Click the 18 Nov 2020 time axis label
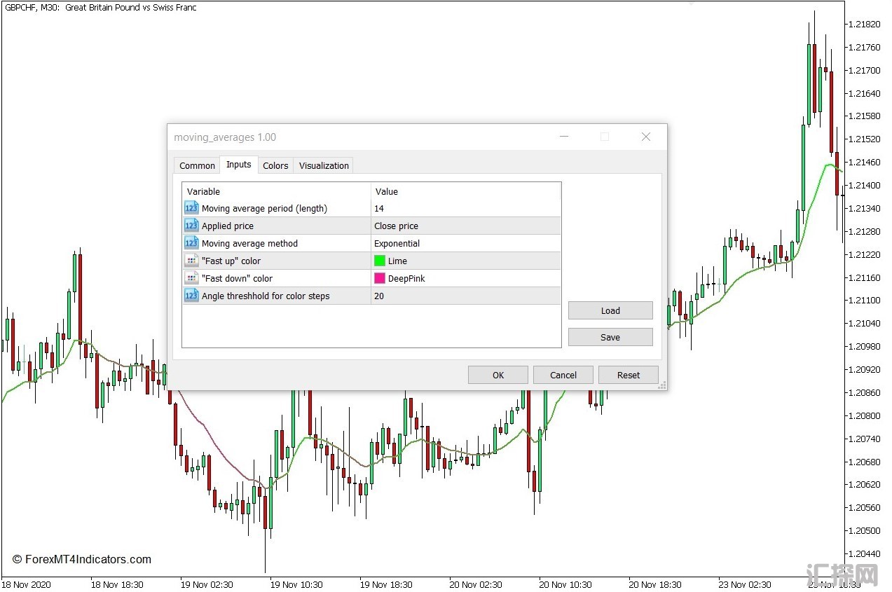 coord(26,584)
